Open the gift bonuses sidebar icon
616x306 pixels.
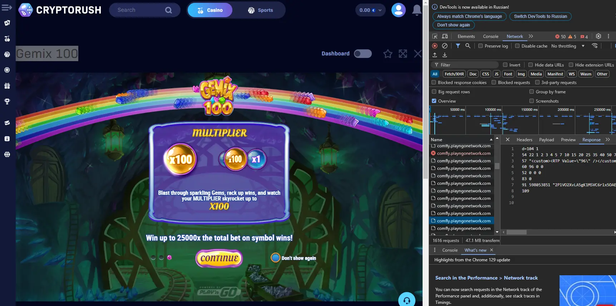(7, 86)
